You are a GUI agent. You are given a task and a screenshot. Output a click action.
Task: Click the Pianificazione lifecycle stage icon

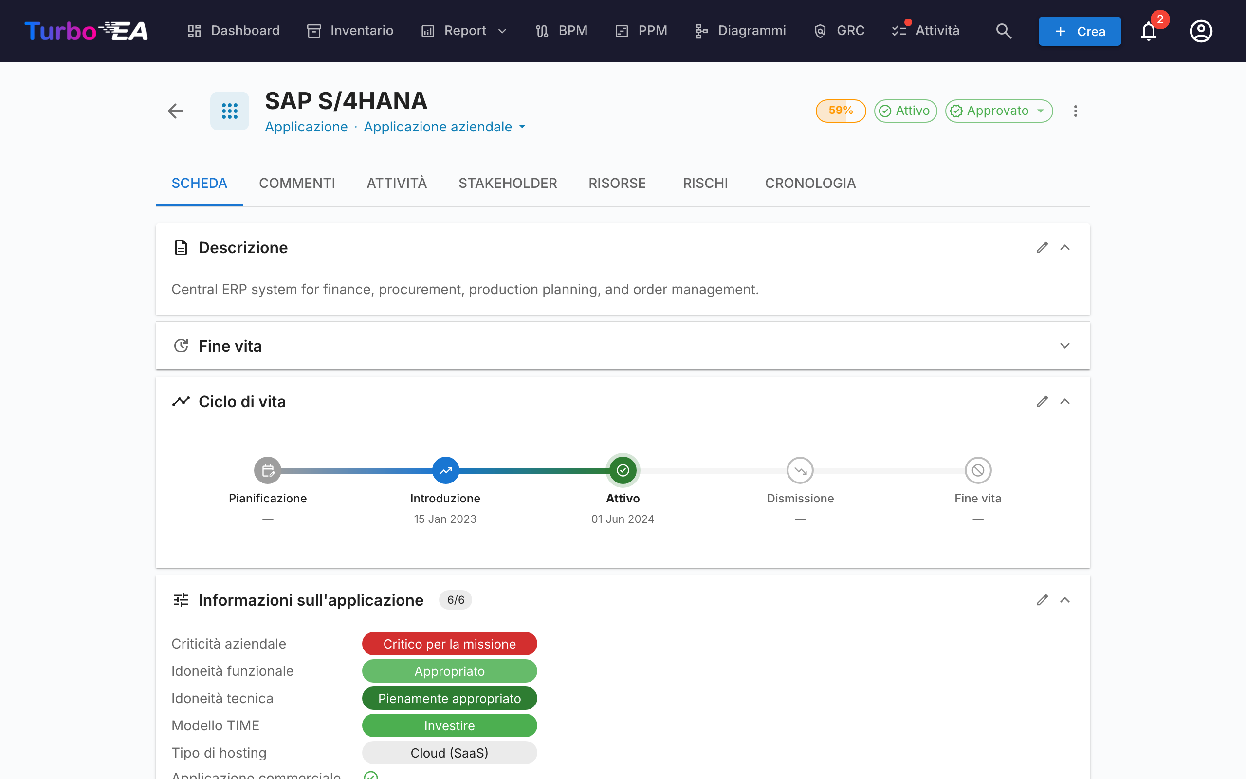tap(268, 470)
